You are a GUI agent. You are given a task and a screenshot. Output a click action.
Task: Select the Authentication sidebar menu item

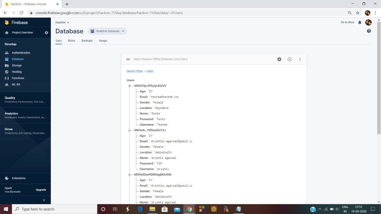[25, 53]
